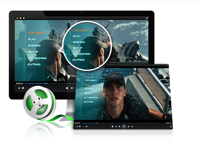
Task: Adjust volume slider in the monitor window
Action: [25, 88]
